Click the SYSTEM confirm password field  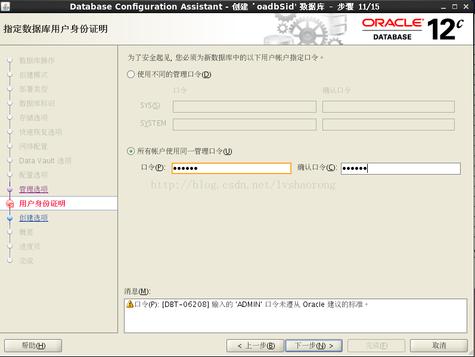pos(389,124)
